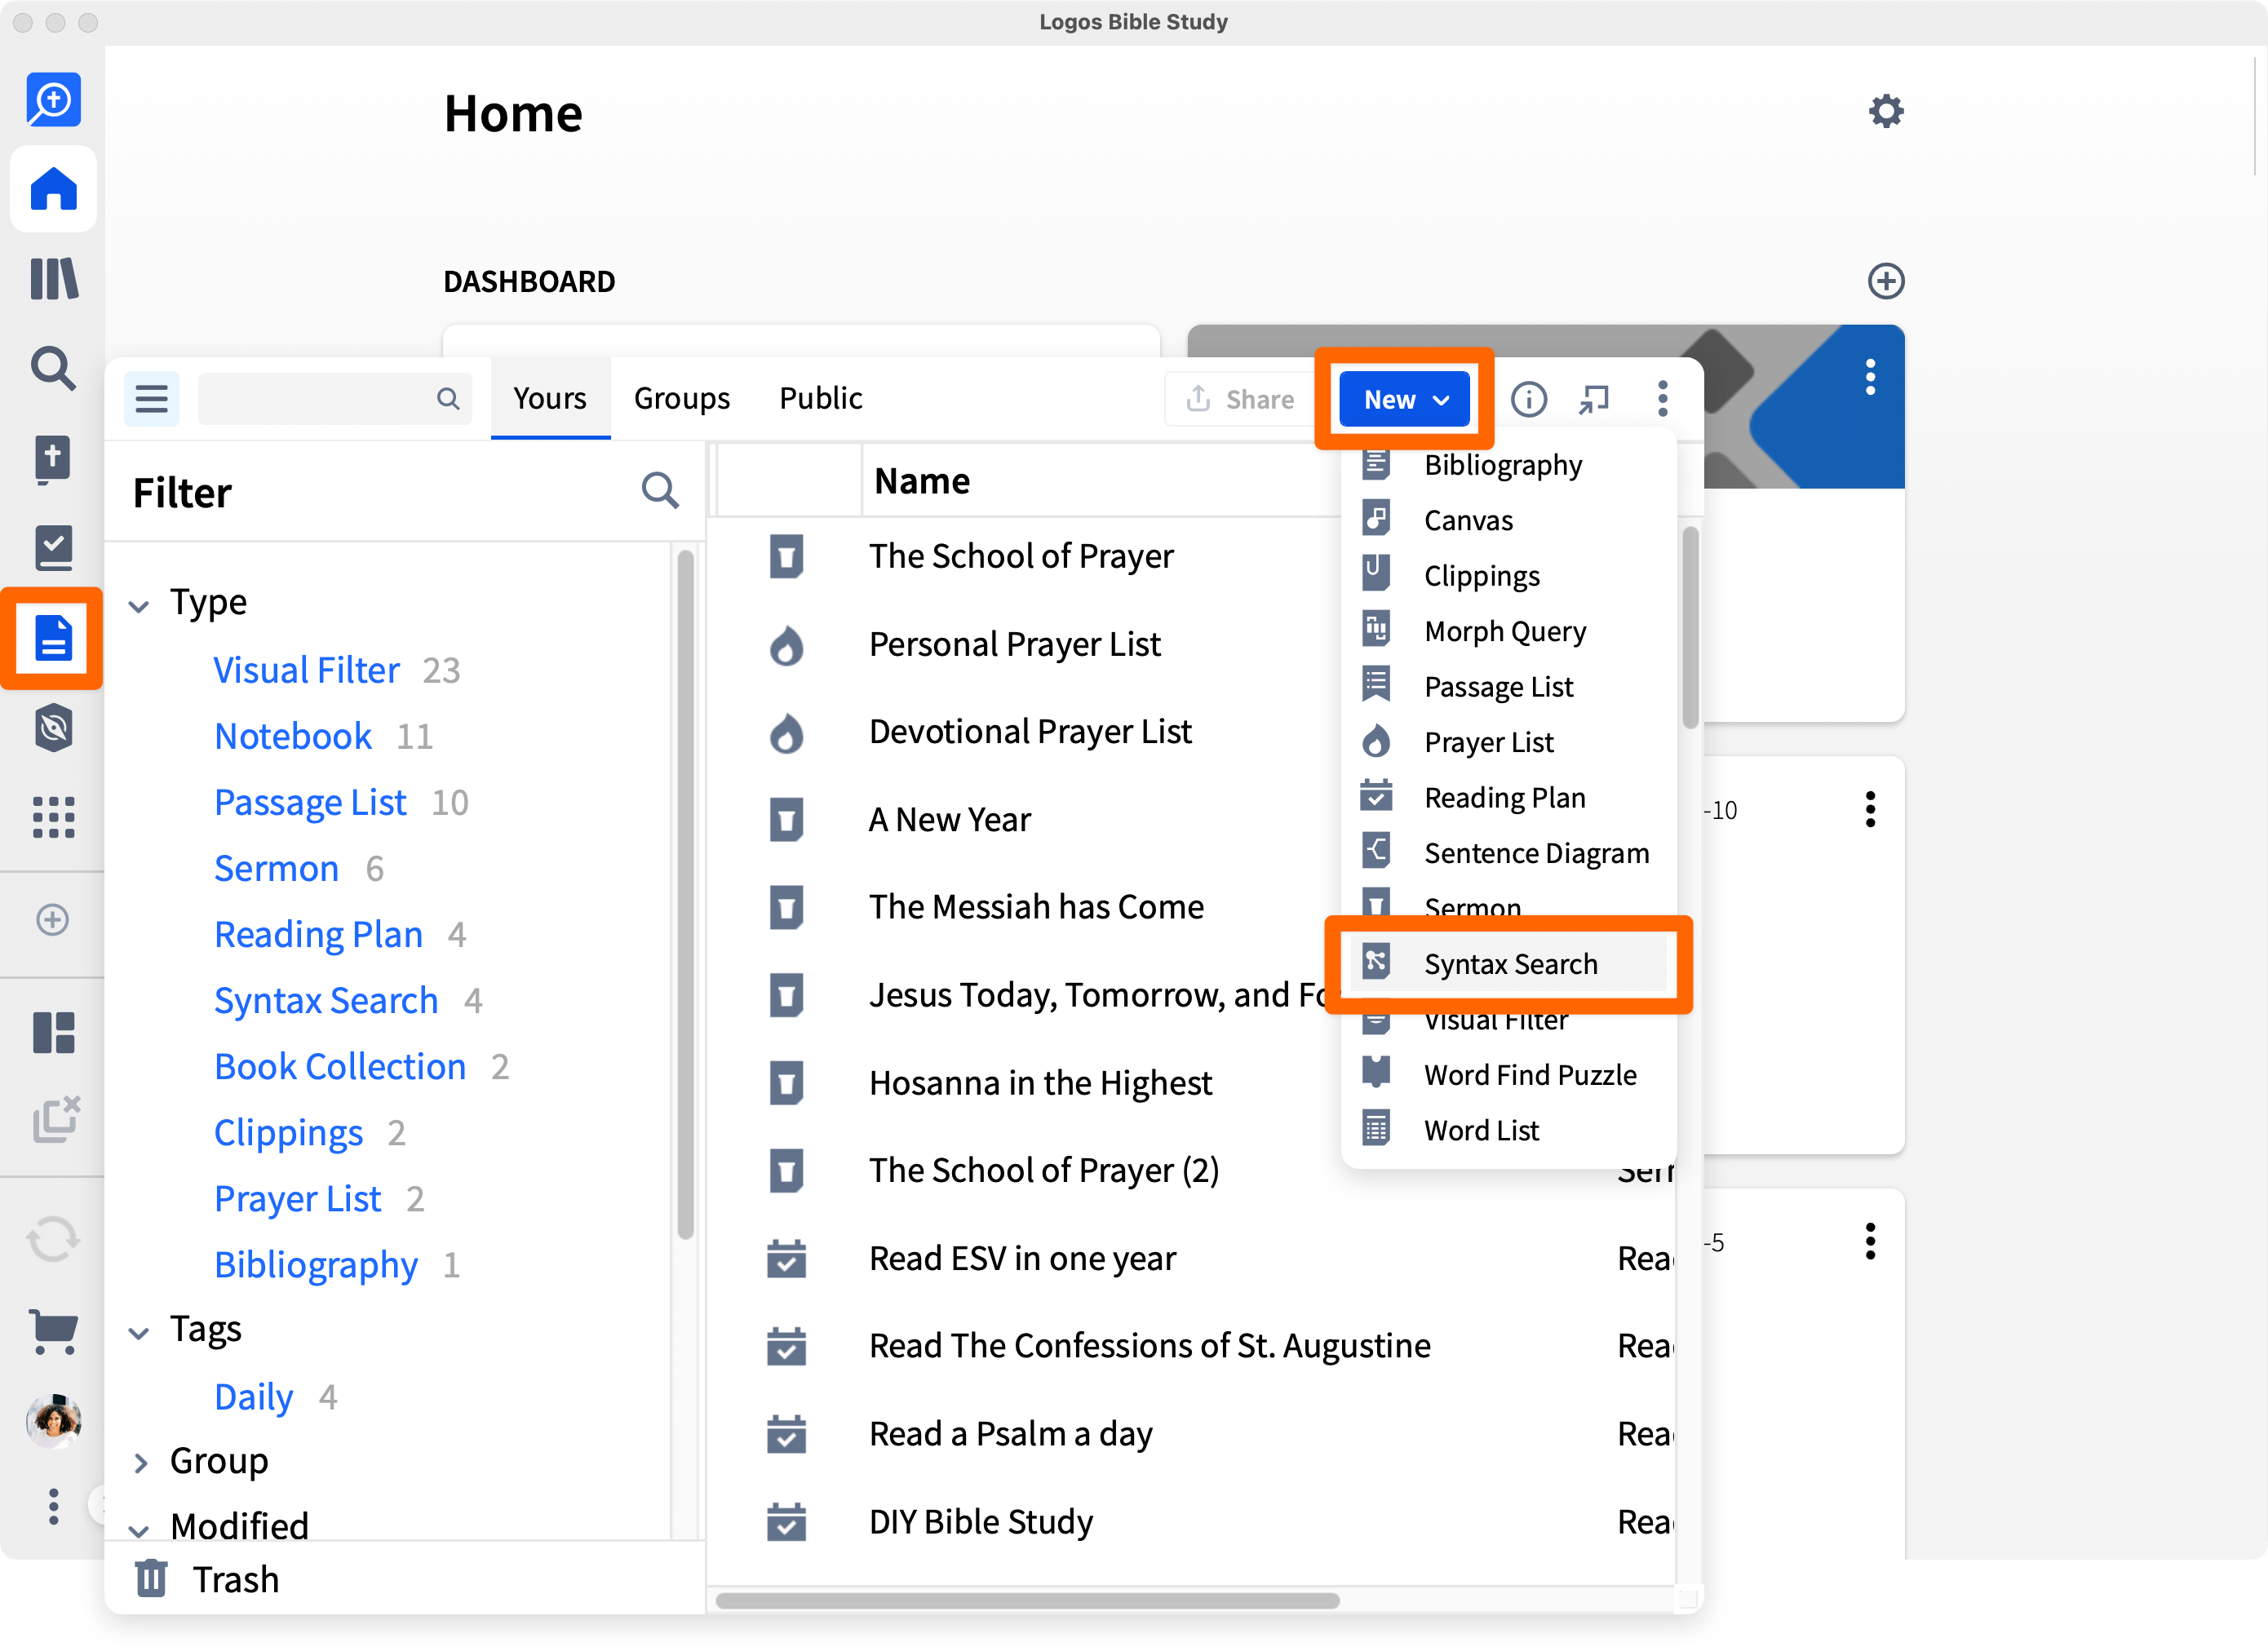Image resolution: width=2268 pixels, height=1651 pixels.
Task: Switch to the Public tab
Action: [x=820, y=398]
